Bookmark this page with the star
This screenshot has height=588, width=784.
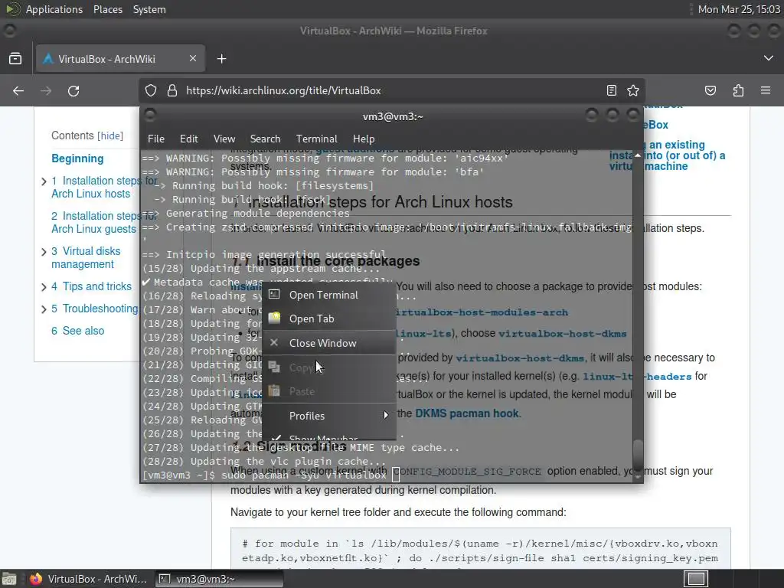click(633, 90)
